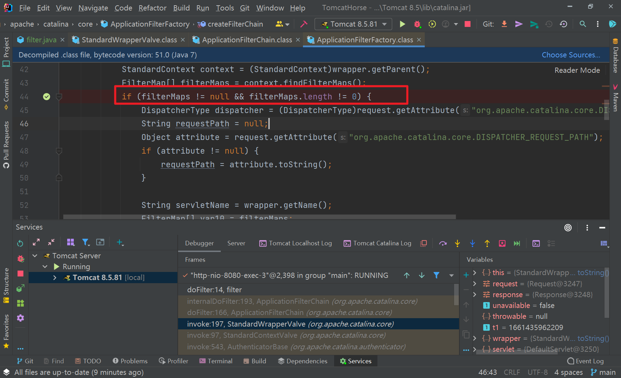Update the project from Git
The height and width of the screenshot is (378, 621).
coord(504,24)
